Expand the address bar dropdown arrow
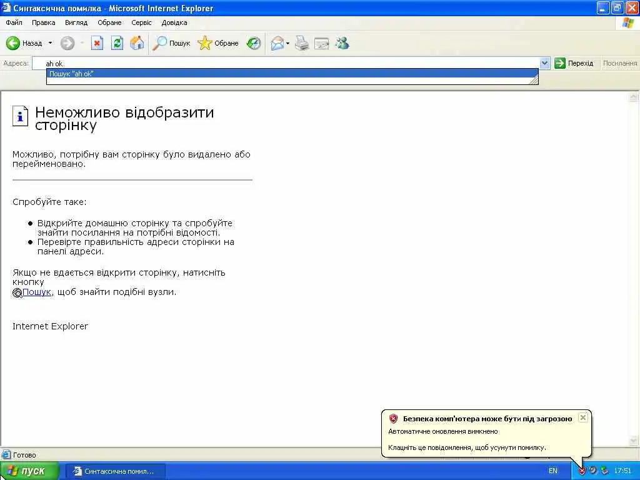 [x=544, y=63]
